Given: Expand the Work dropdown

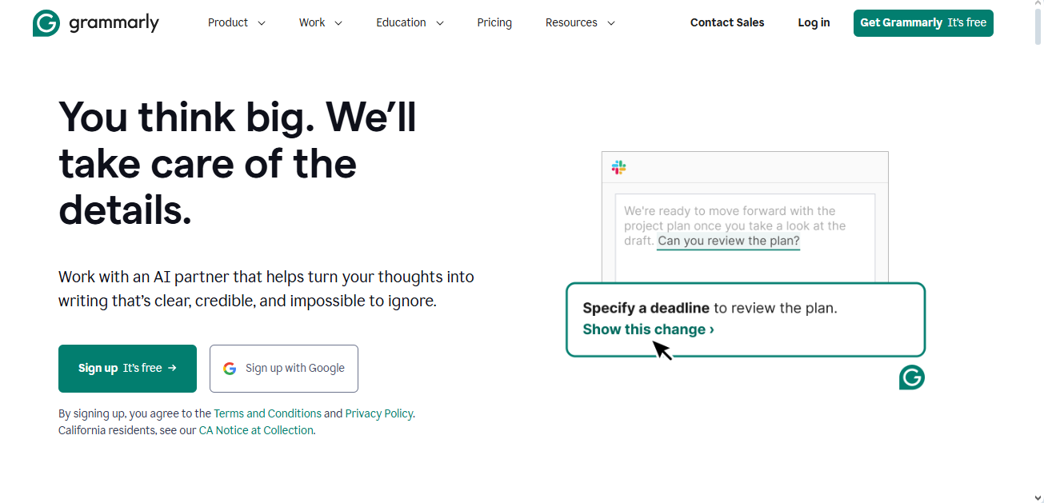Looking at the screenshot, I should click(x=320, y=22).
